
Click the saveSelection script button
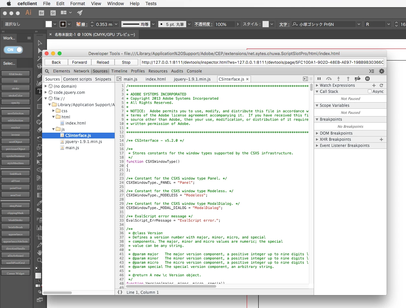pos(16,113)
